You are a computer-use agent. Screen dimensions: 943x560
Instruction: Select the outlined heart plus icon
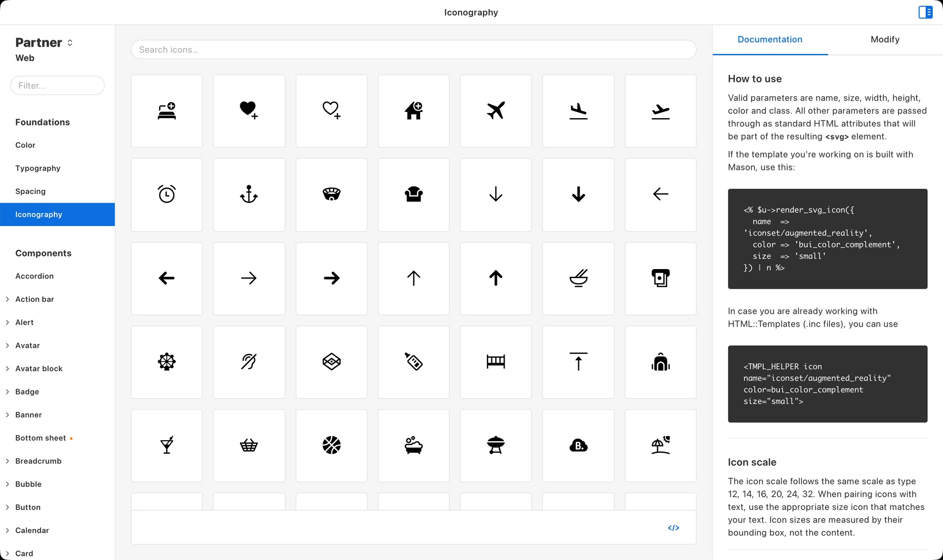click(x=332, y=111)
